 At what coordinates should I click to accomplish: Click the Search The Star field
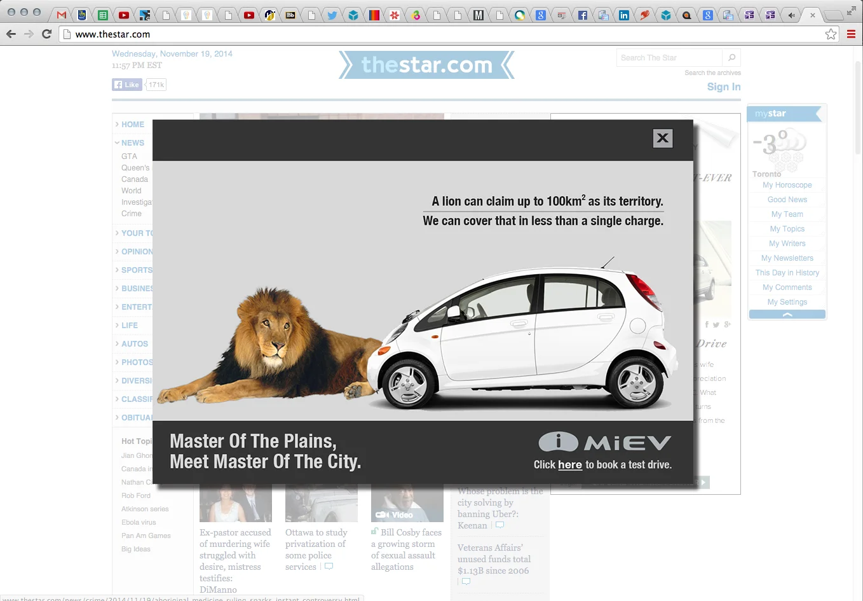[669, 57]
